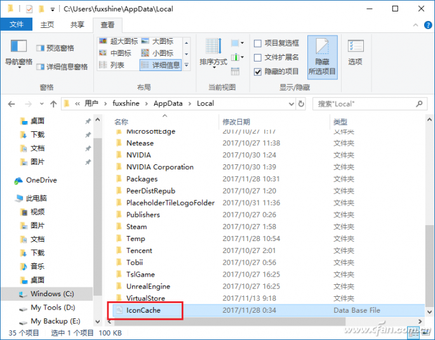Select Medium icons (中图标) layout
Viewport: 435px width, 340px height.
[115, 53]
